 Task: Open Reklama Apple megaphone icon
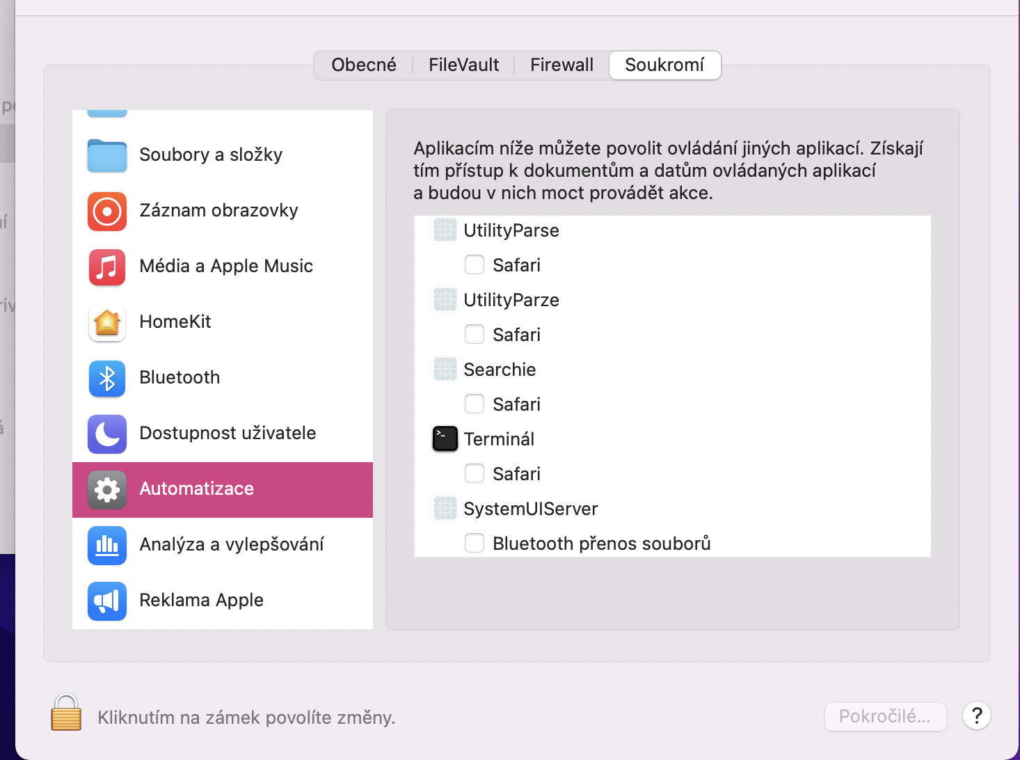point(107,601)
